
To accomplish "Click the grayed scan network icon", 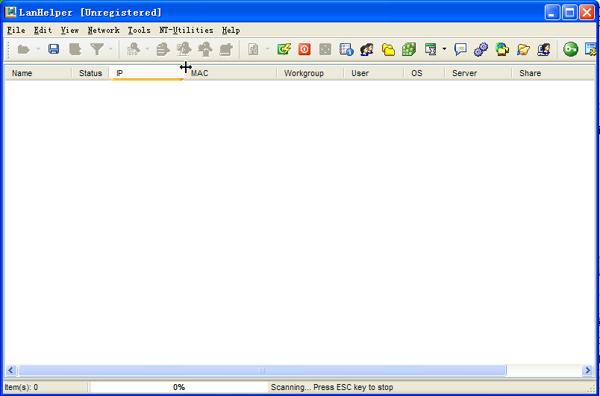I will (x=134, y=49).
